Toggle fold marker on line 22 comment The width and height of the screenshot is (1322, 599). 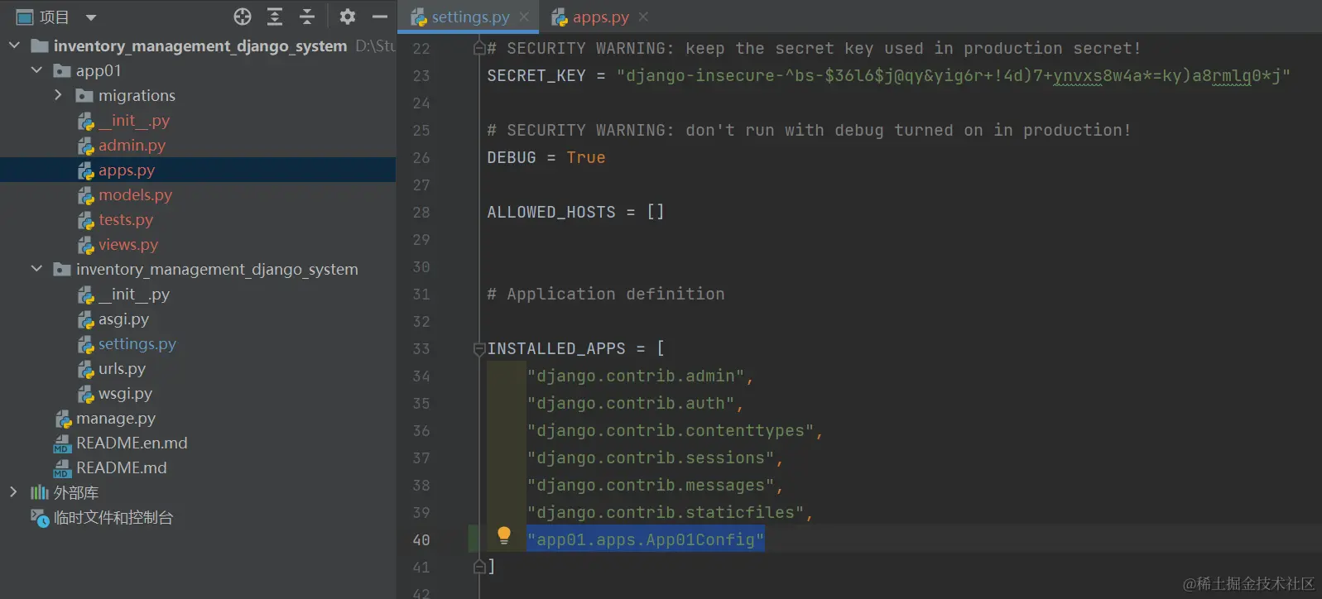pos(478,49)
